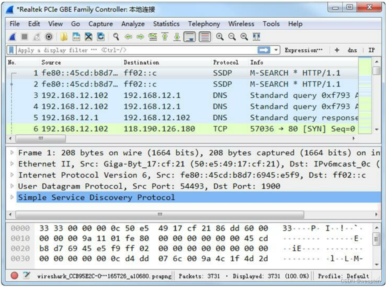
Task: Expand Simple Service Discovery Protocol row
Action: click(12, 197)
